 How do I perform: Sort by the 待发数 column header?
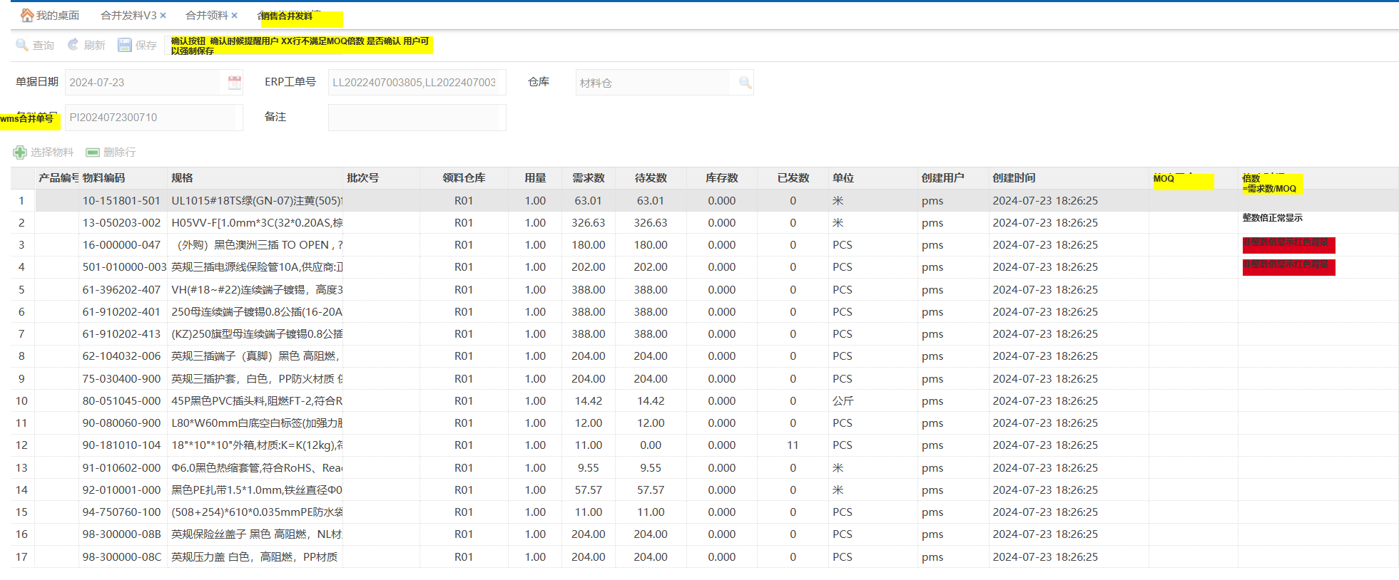tap(651, 178)
